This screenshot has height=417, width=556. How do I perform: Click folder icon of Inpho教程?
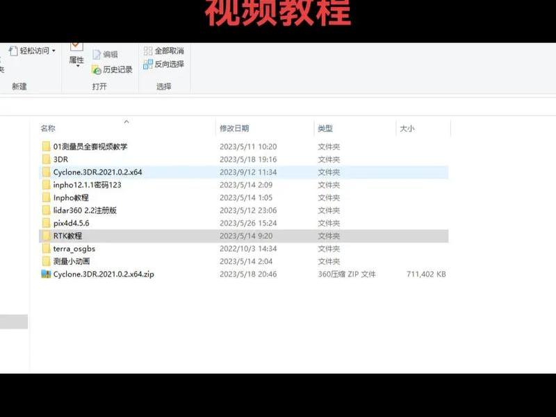coord(46,197)
